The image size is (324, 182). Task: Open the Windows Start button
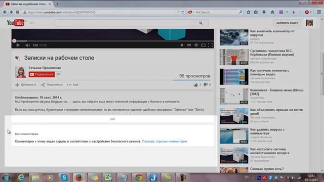tap(6, 177)
